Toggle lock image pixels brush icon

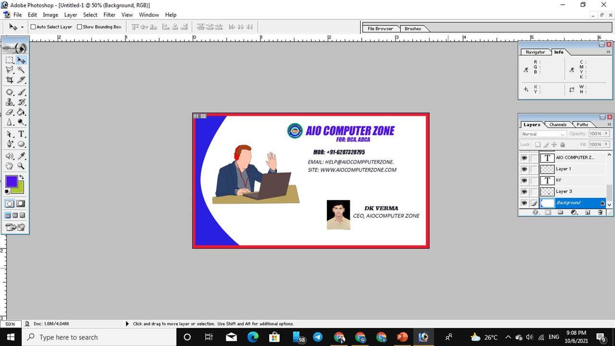[546, 145]
